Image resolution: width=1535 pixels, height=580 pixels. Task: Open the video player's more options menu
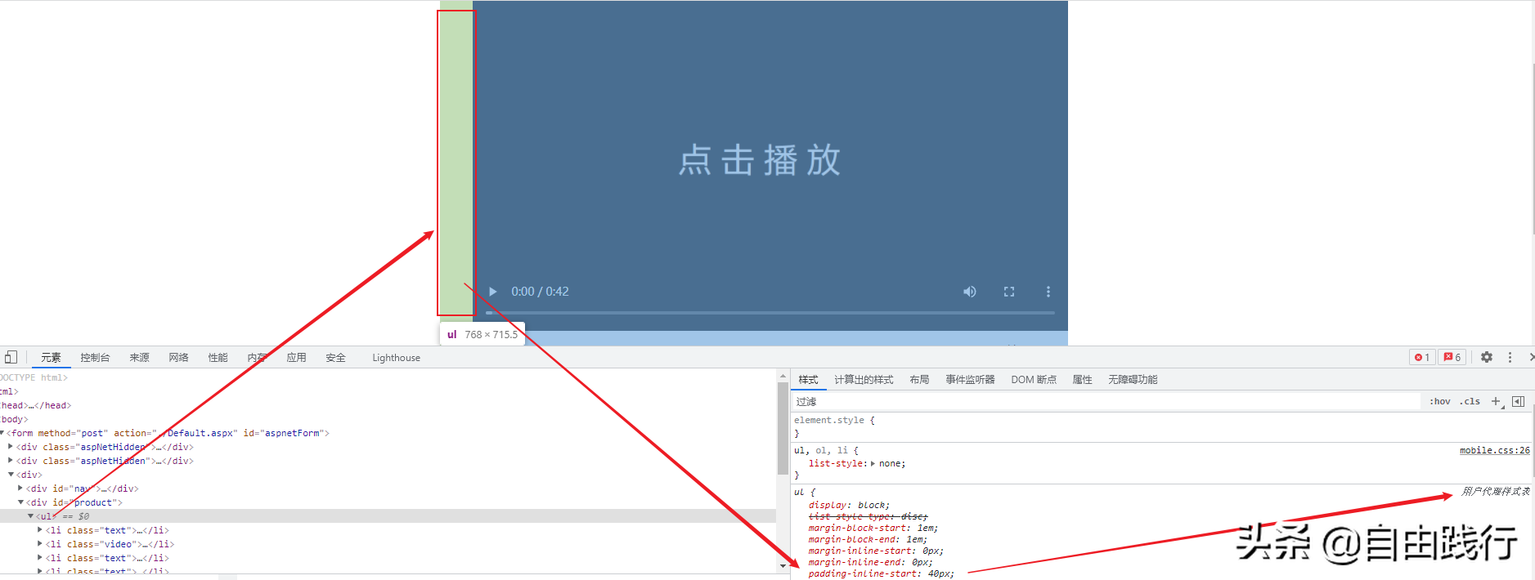pos(1048,292)
